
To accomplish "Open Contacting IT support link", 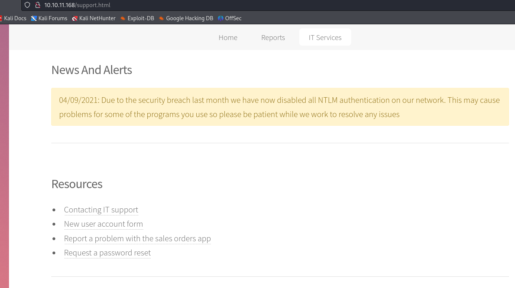I will [x=101, y=210].
